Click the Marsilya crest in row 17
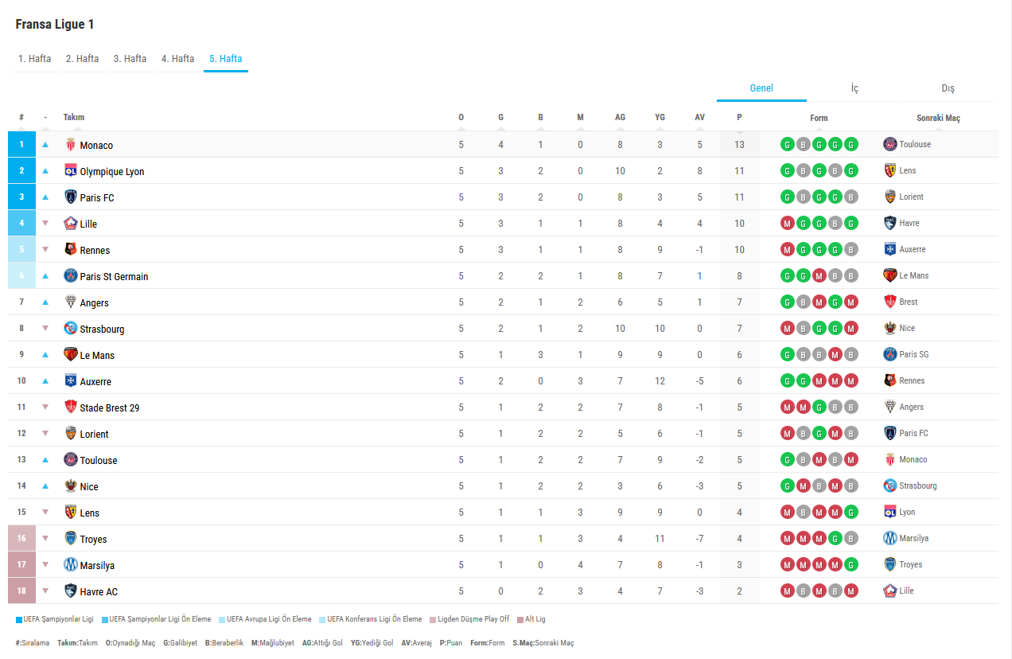This screenshot has width=1012, height=659. click(71, 565)
